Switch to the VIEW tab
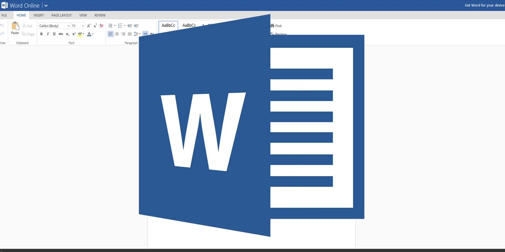This screenshot has width=505, height=252. pos(83,15)
